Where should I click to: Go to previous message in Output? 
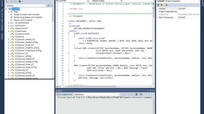(128, 94)
